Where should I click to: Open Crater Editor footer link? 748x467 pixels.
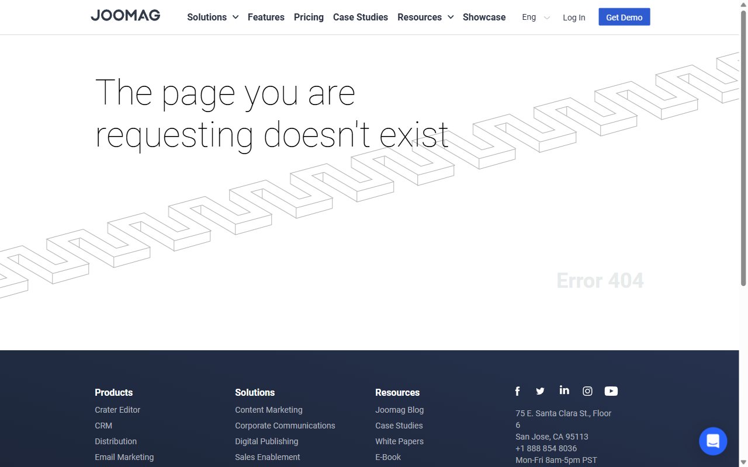117,410
